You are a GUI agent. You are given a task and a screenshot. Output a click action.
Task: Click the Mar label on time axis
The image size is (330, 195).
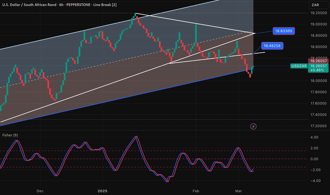pos(238,191)
